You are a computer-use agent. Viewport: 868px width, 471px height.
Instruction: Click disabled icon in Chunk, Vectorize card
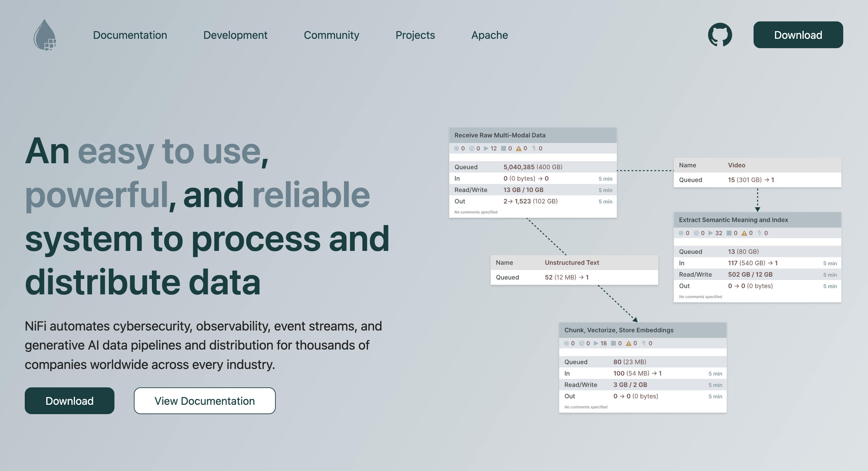point(644,343)
